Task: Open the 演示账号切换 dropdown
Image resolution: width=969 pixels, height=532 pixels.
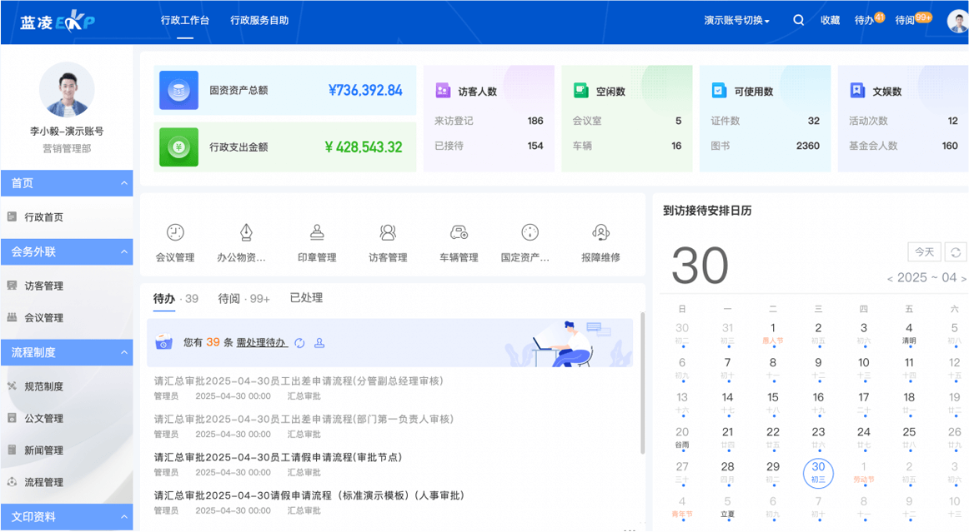Action: (736, 21)
